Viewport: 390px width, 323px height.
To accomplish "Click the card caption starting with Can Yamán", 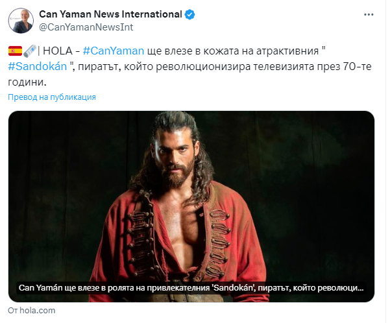I will 191,288.
